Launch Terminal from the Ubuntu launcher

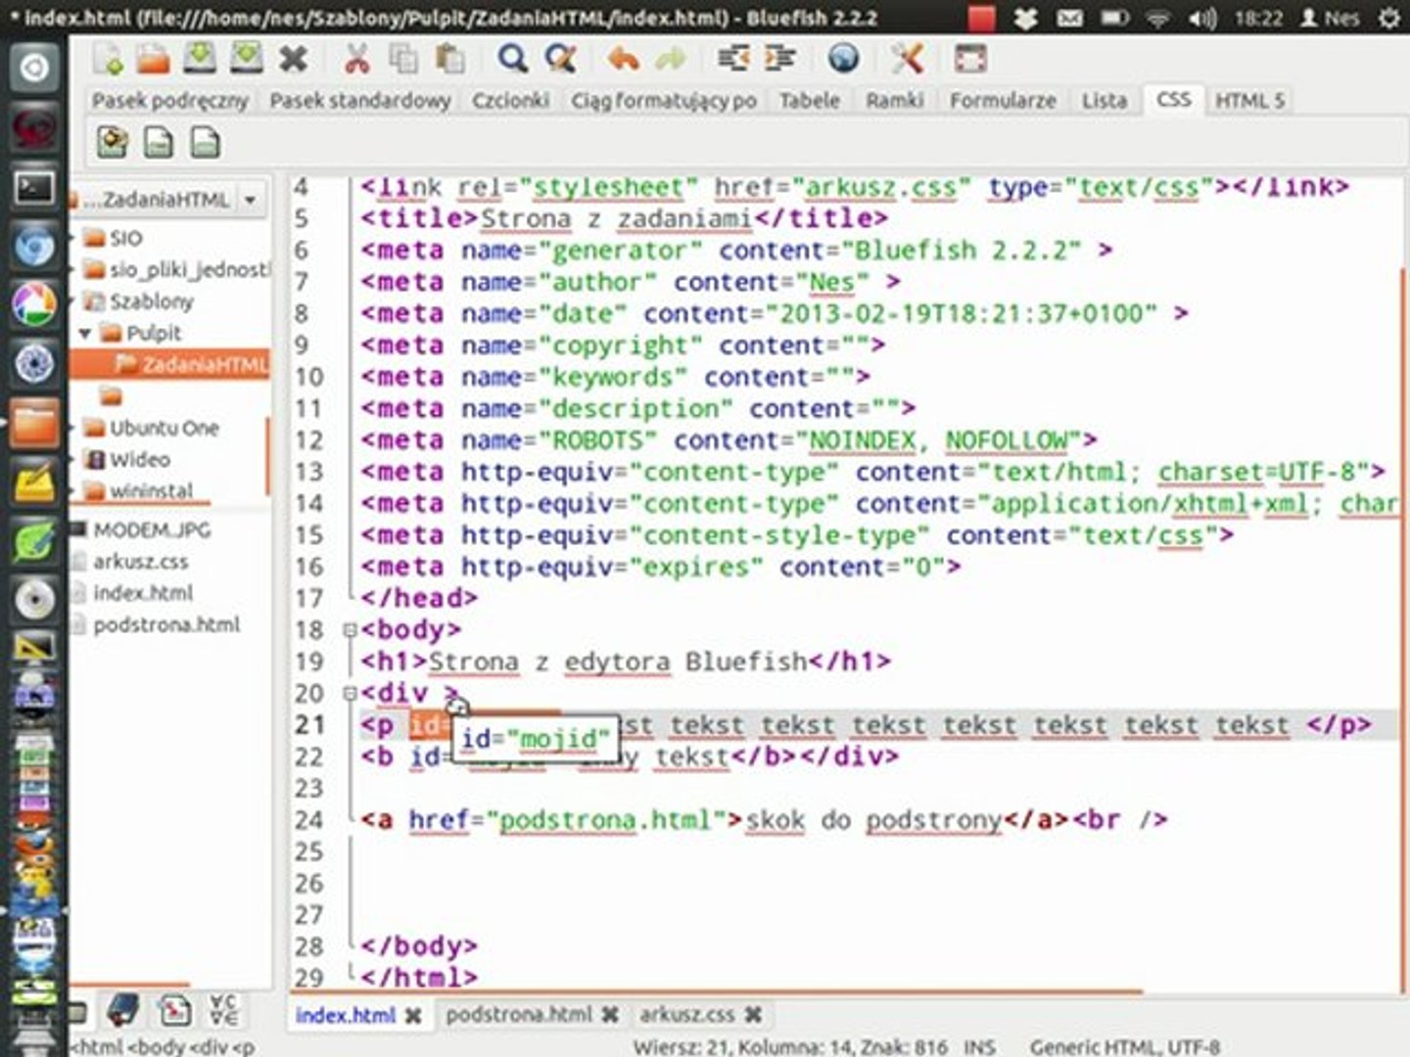(34, 187)
